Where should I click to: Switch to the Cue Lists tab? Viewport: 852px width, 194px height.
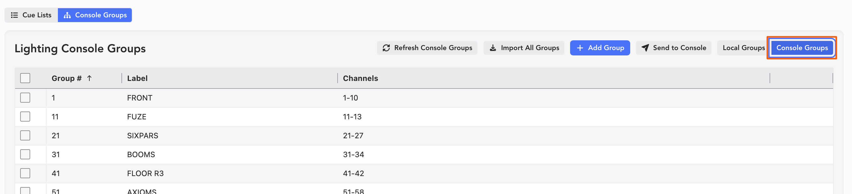[31, 15]
